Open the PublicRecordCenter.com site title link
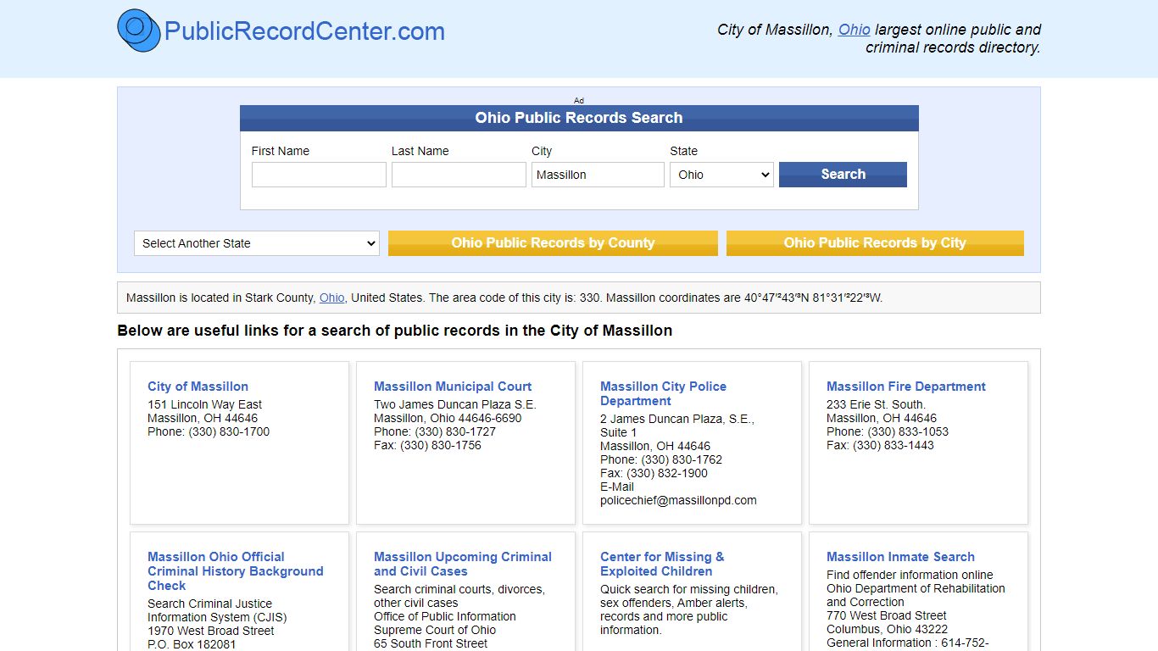This screenshot has width=1158, height=651. click(304, 31)
